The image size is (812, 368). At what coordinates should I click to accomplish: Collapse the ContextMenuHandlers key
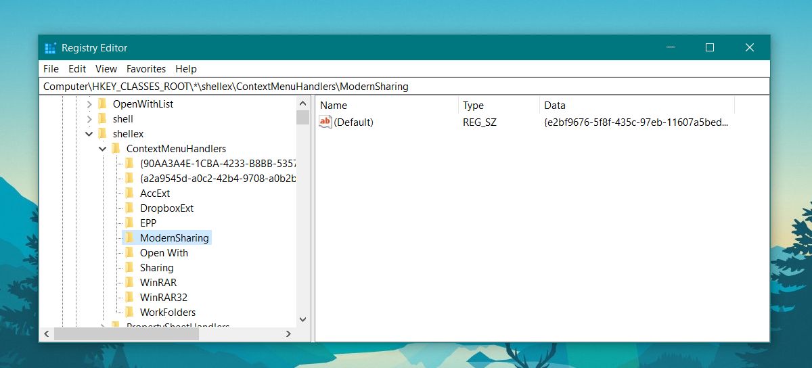(x=102, y=149)
